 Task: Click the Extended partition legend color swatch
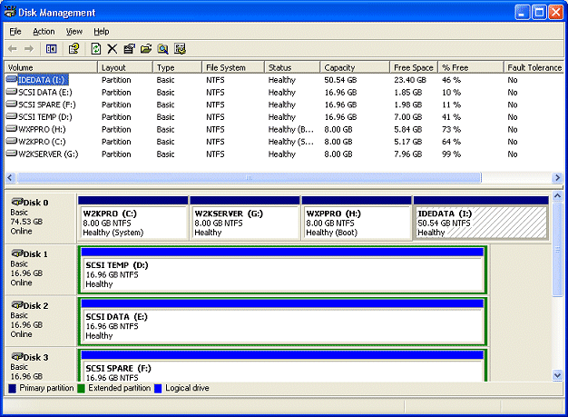click(x=81, y=388)
